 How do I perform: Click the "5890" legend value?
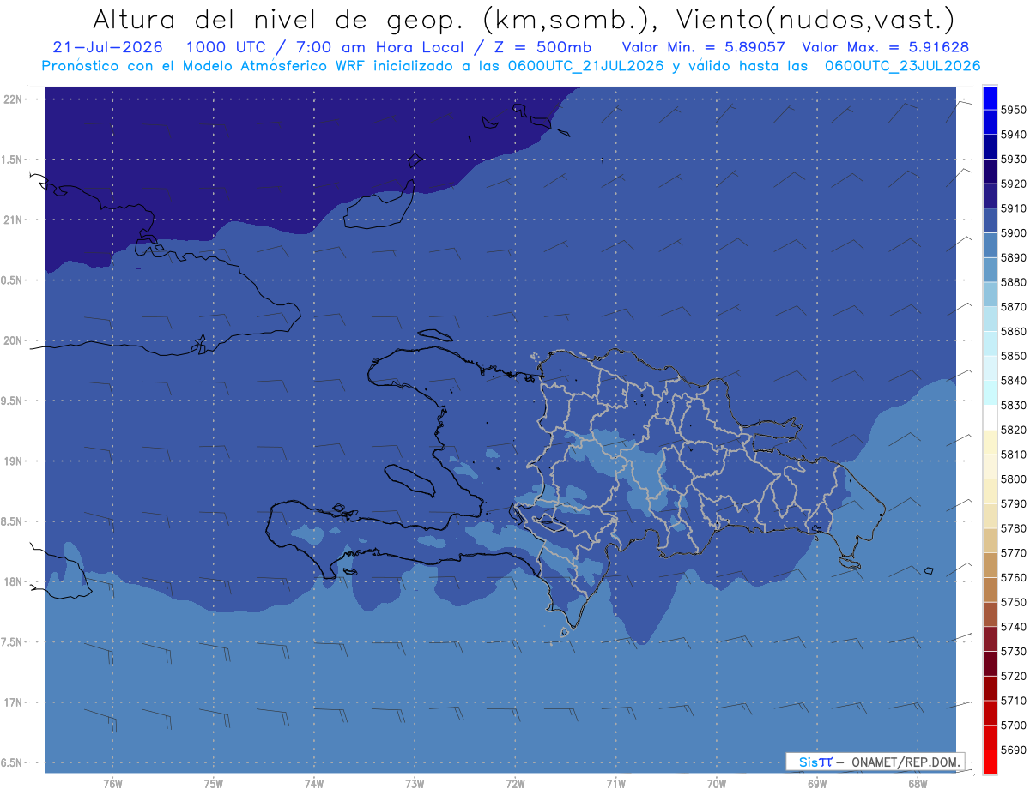coord(1013,257)
